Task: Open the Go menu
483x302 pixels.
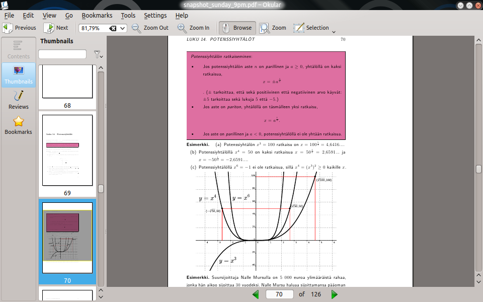Action: (69, 16)
